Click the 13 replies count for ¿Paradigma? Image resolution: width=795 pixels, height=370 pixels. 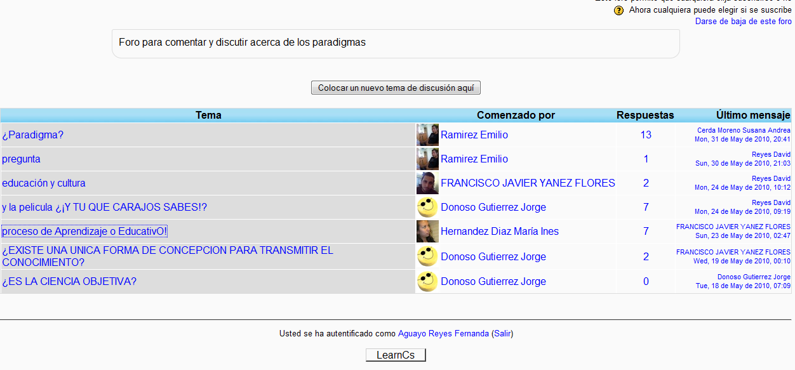pos(646,135)
